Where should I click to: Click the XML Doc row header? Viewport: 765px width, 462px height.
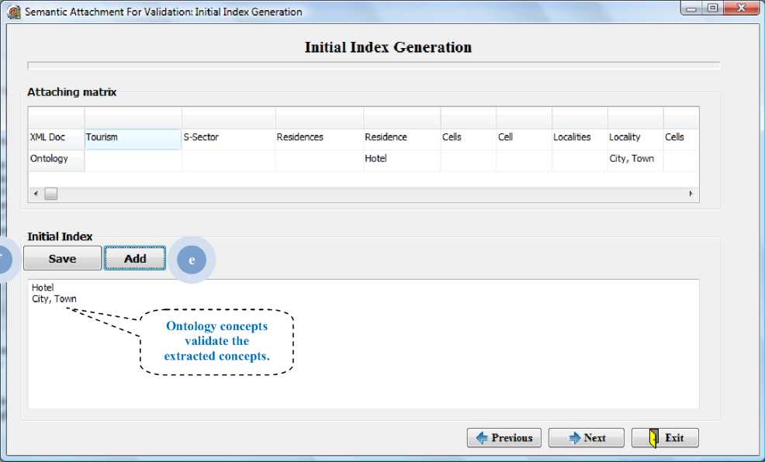click(x=56, y=139)
